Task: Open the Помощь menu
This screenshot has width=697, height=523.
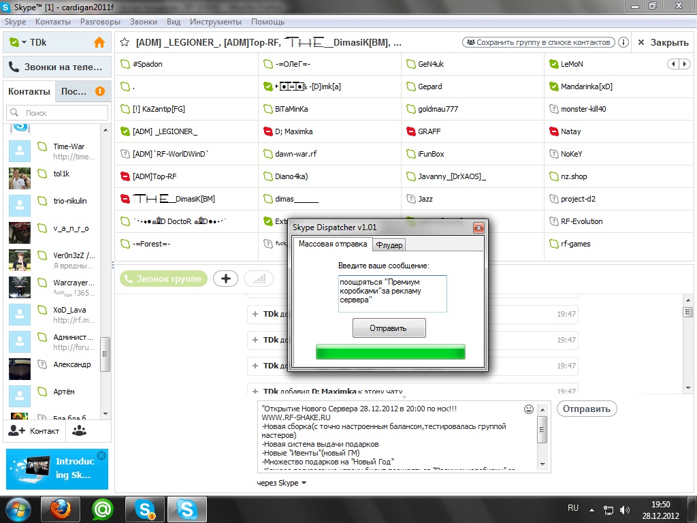Action: pos(268,22)
